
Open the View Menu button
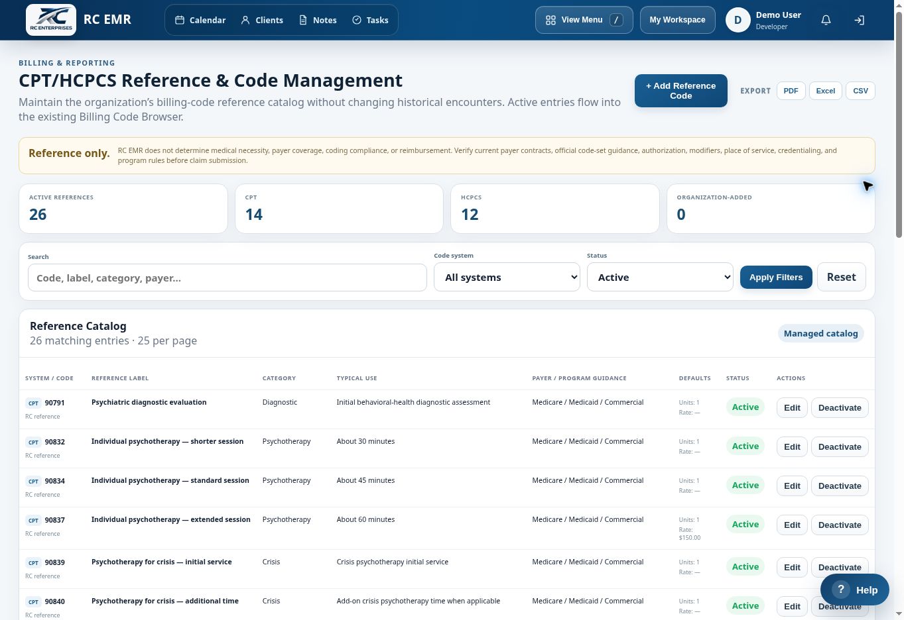click(584, 20)
